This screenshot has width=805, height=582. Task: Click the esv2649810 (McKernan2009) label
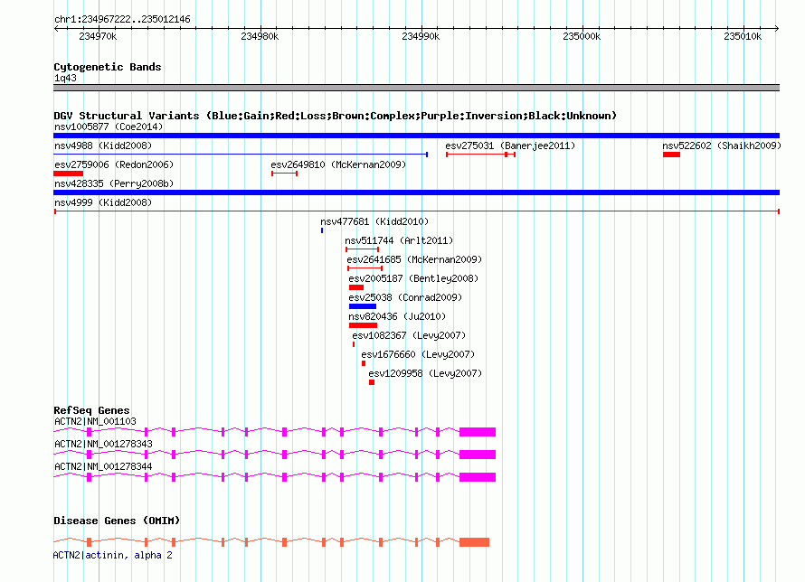pyautogui.click(x=337, y=164)
